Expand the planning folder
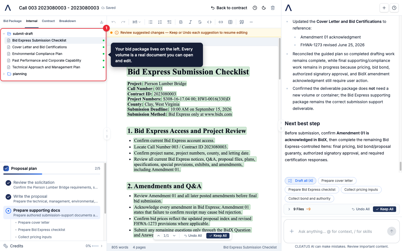 [x=4, y=74]
